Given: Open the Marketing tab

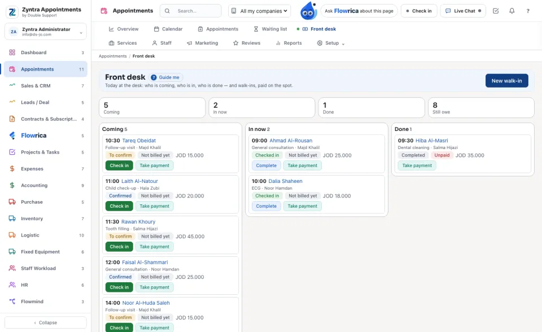Looking at the screenshot, I should tap(202, 43).
